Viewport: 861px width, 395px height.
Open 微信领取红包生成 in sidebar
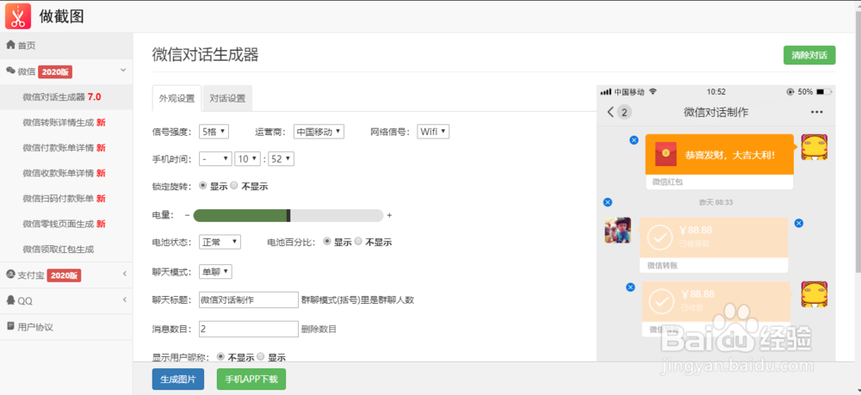[x=66, y=249]
